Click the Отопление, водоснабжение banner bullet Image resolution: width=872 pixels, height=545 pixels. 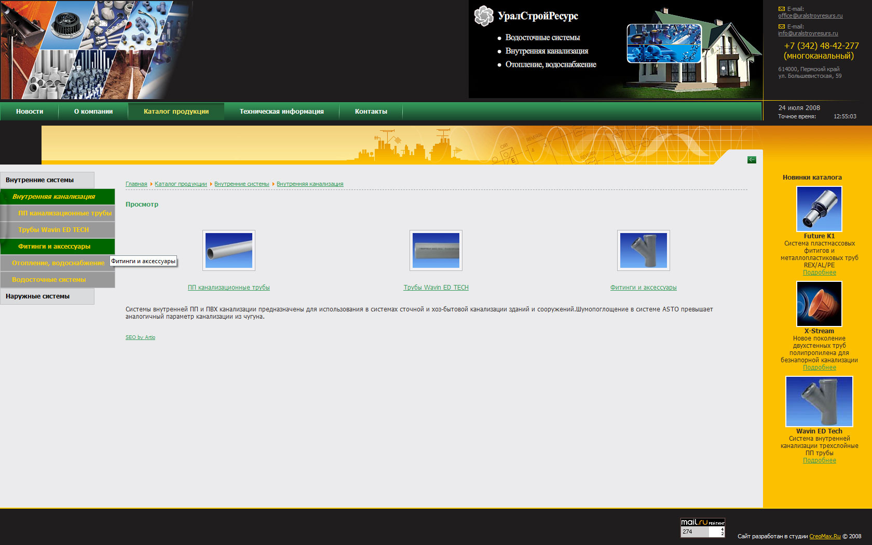551,65
